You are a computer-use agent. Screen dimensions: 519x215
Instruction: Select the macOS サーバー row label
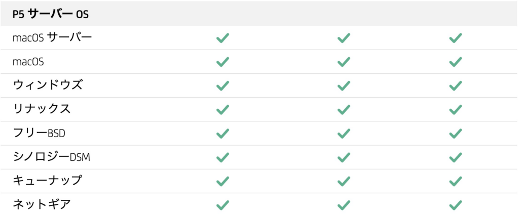(52, 37)
